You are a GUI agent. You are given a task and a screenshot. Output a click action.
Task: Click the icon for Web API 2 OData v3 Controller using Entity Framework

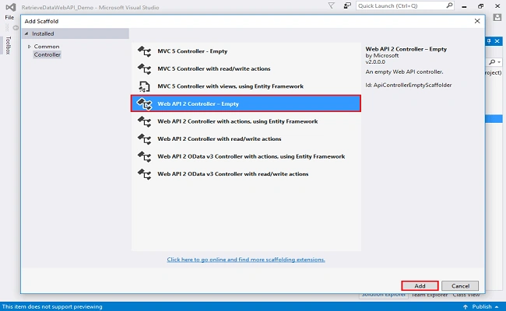pyautogui.click(x=144, y=156)
